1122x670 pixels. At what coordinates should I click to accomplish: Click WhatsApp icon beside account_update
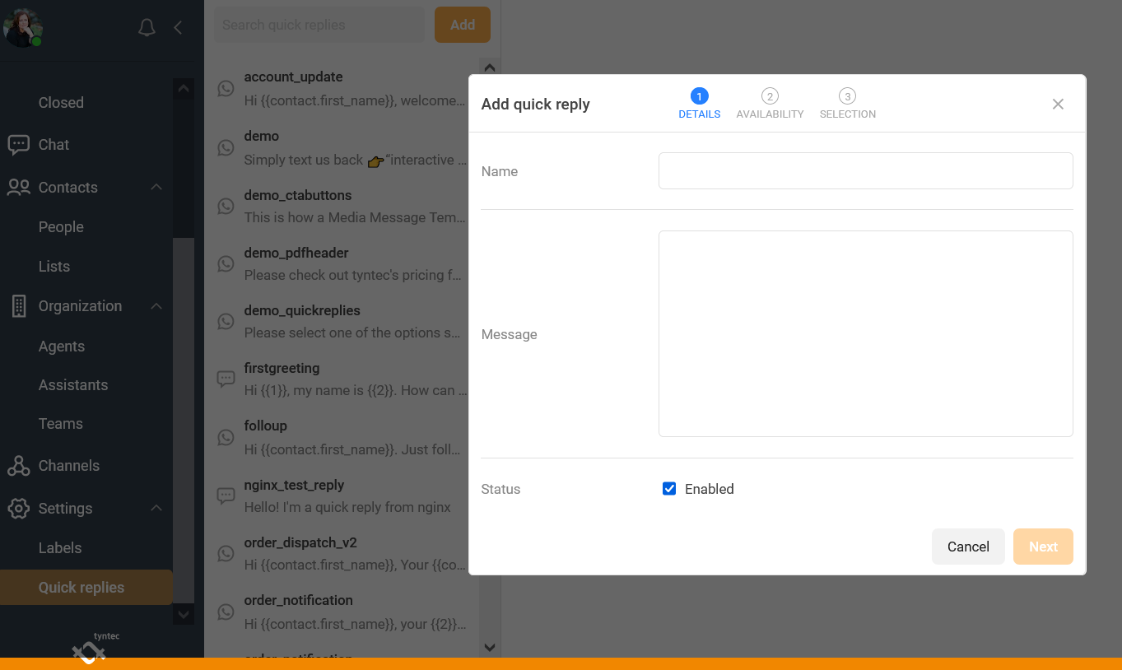226,89
